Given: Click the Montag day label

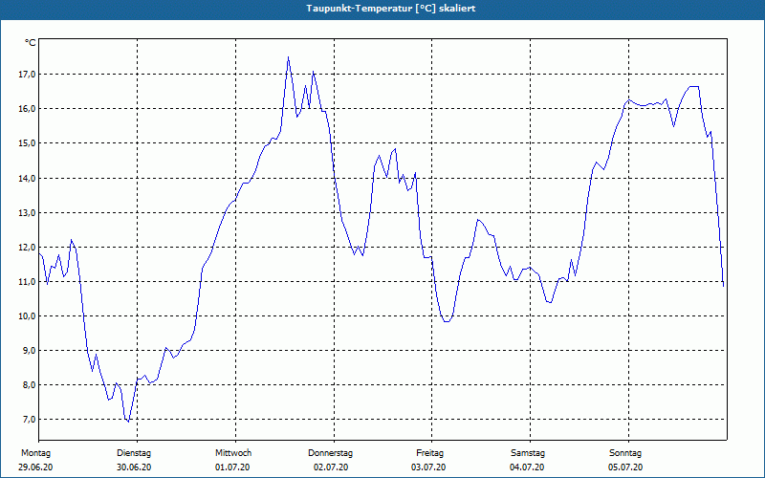Looking at the screenshot, I should point(35,453).
